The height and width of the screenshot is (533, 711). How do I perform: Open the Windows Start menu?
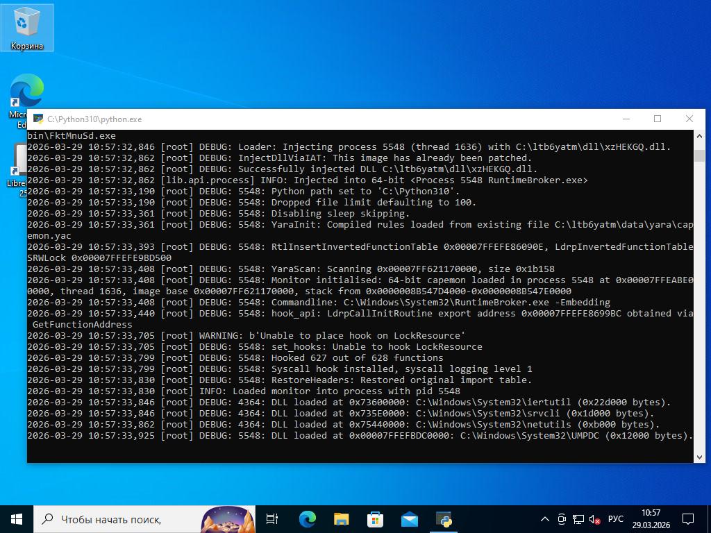pyautogui.click(x=17, y=518)
